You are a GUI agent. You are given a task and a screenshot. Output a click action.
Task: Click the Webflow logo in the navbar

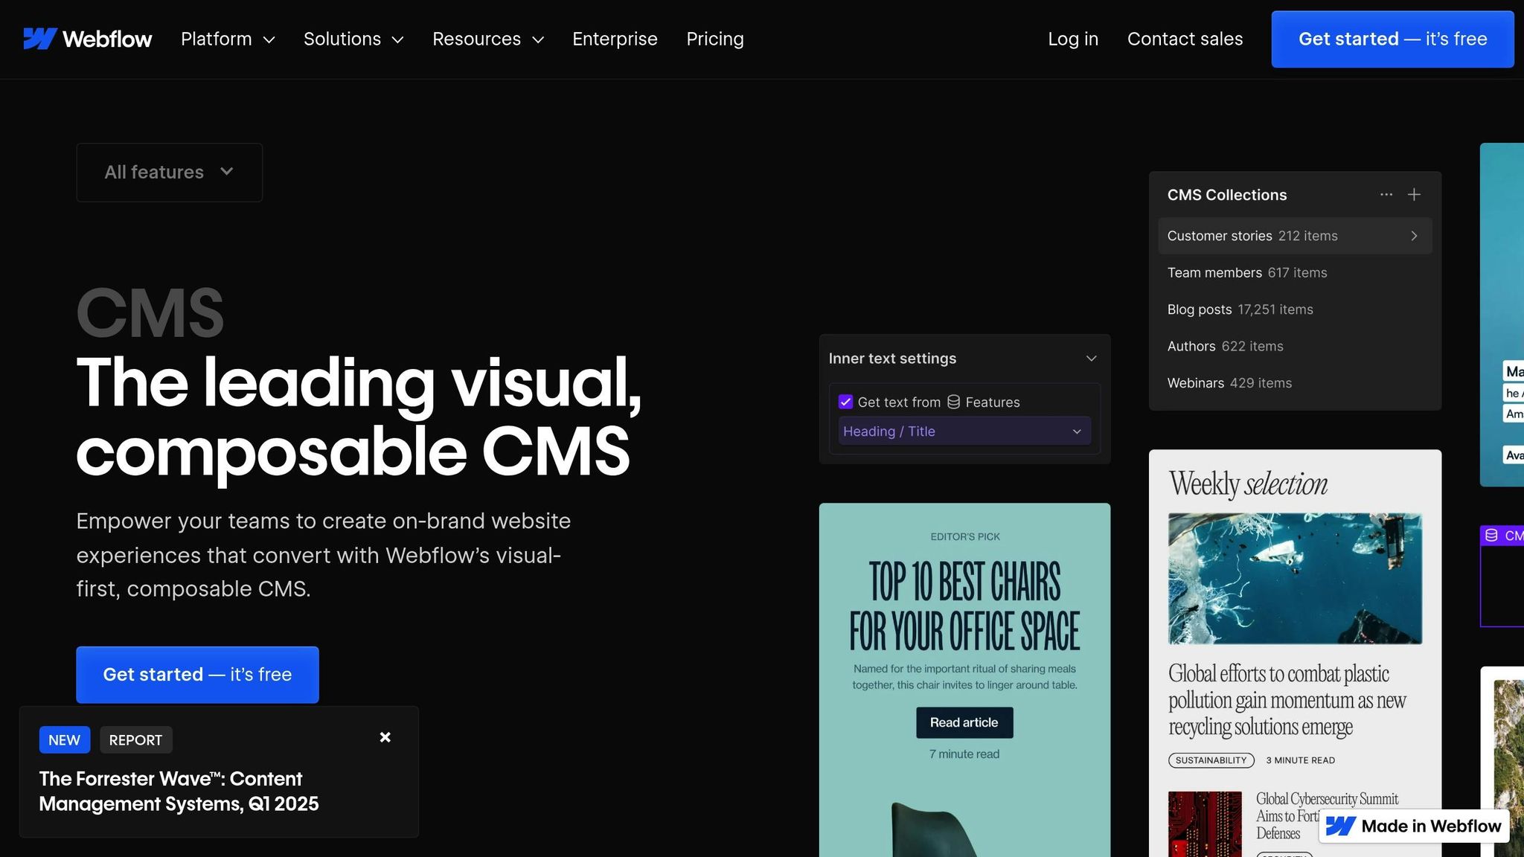point(87,39)
